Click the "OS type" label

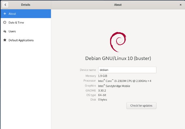(x=91, y=95)
